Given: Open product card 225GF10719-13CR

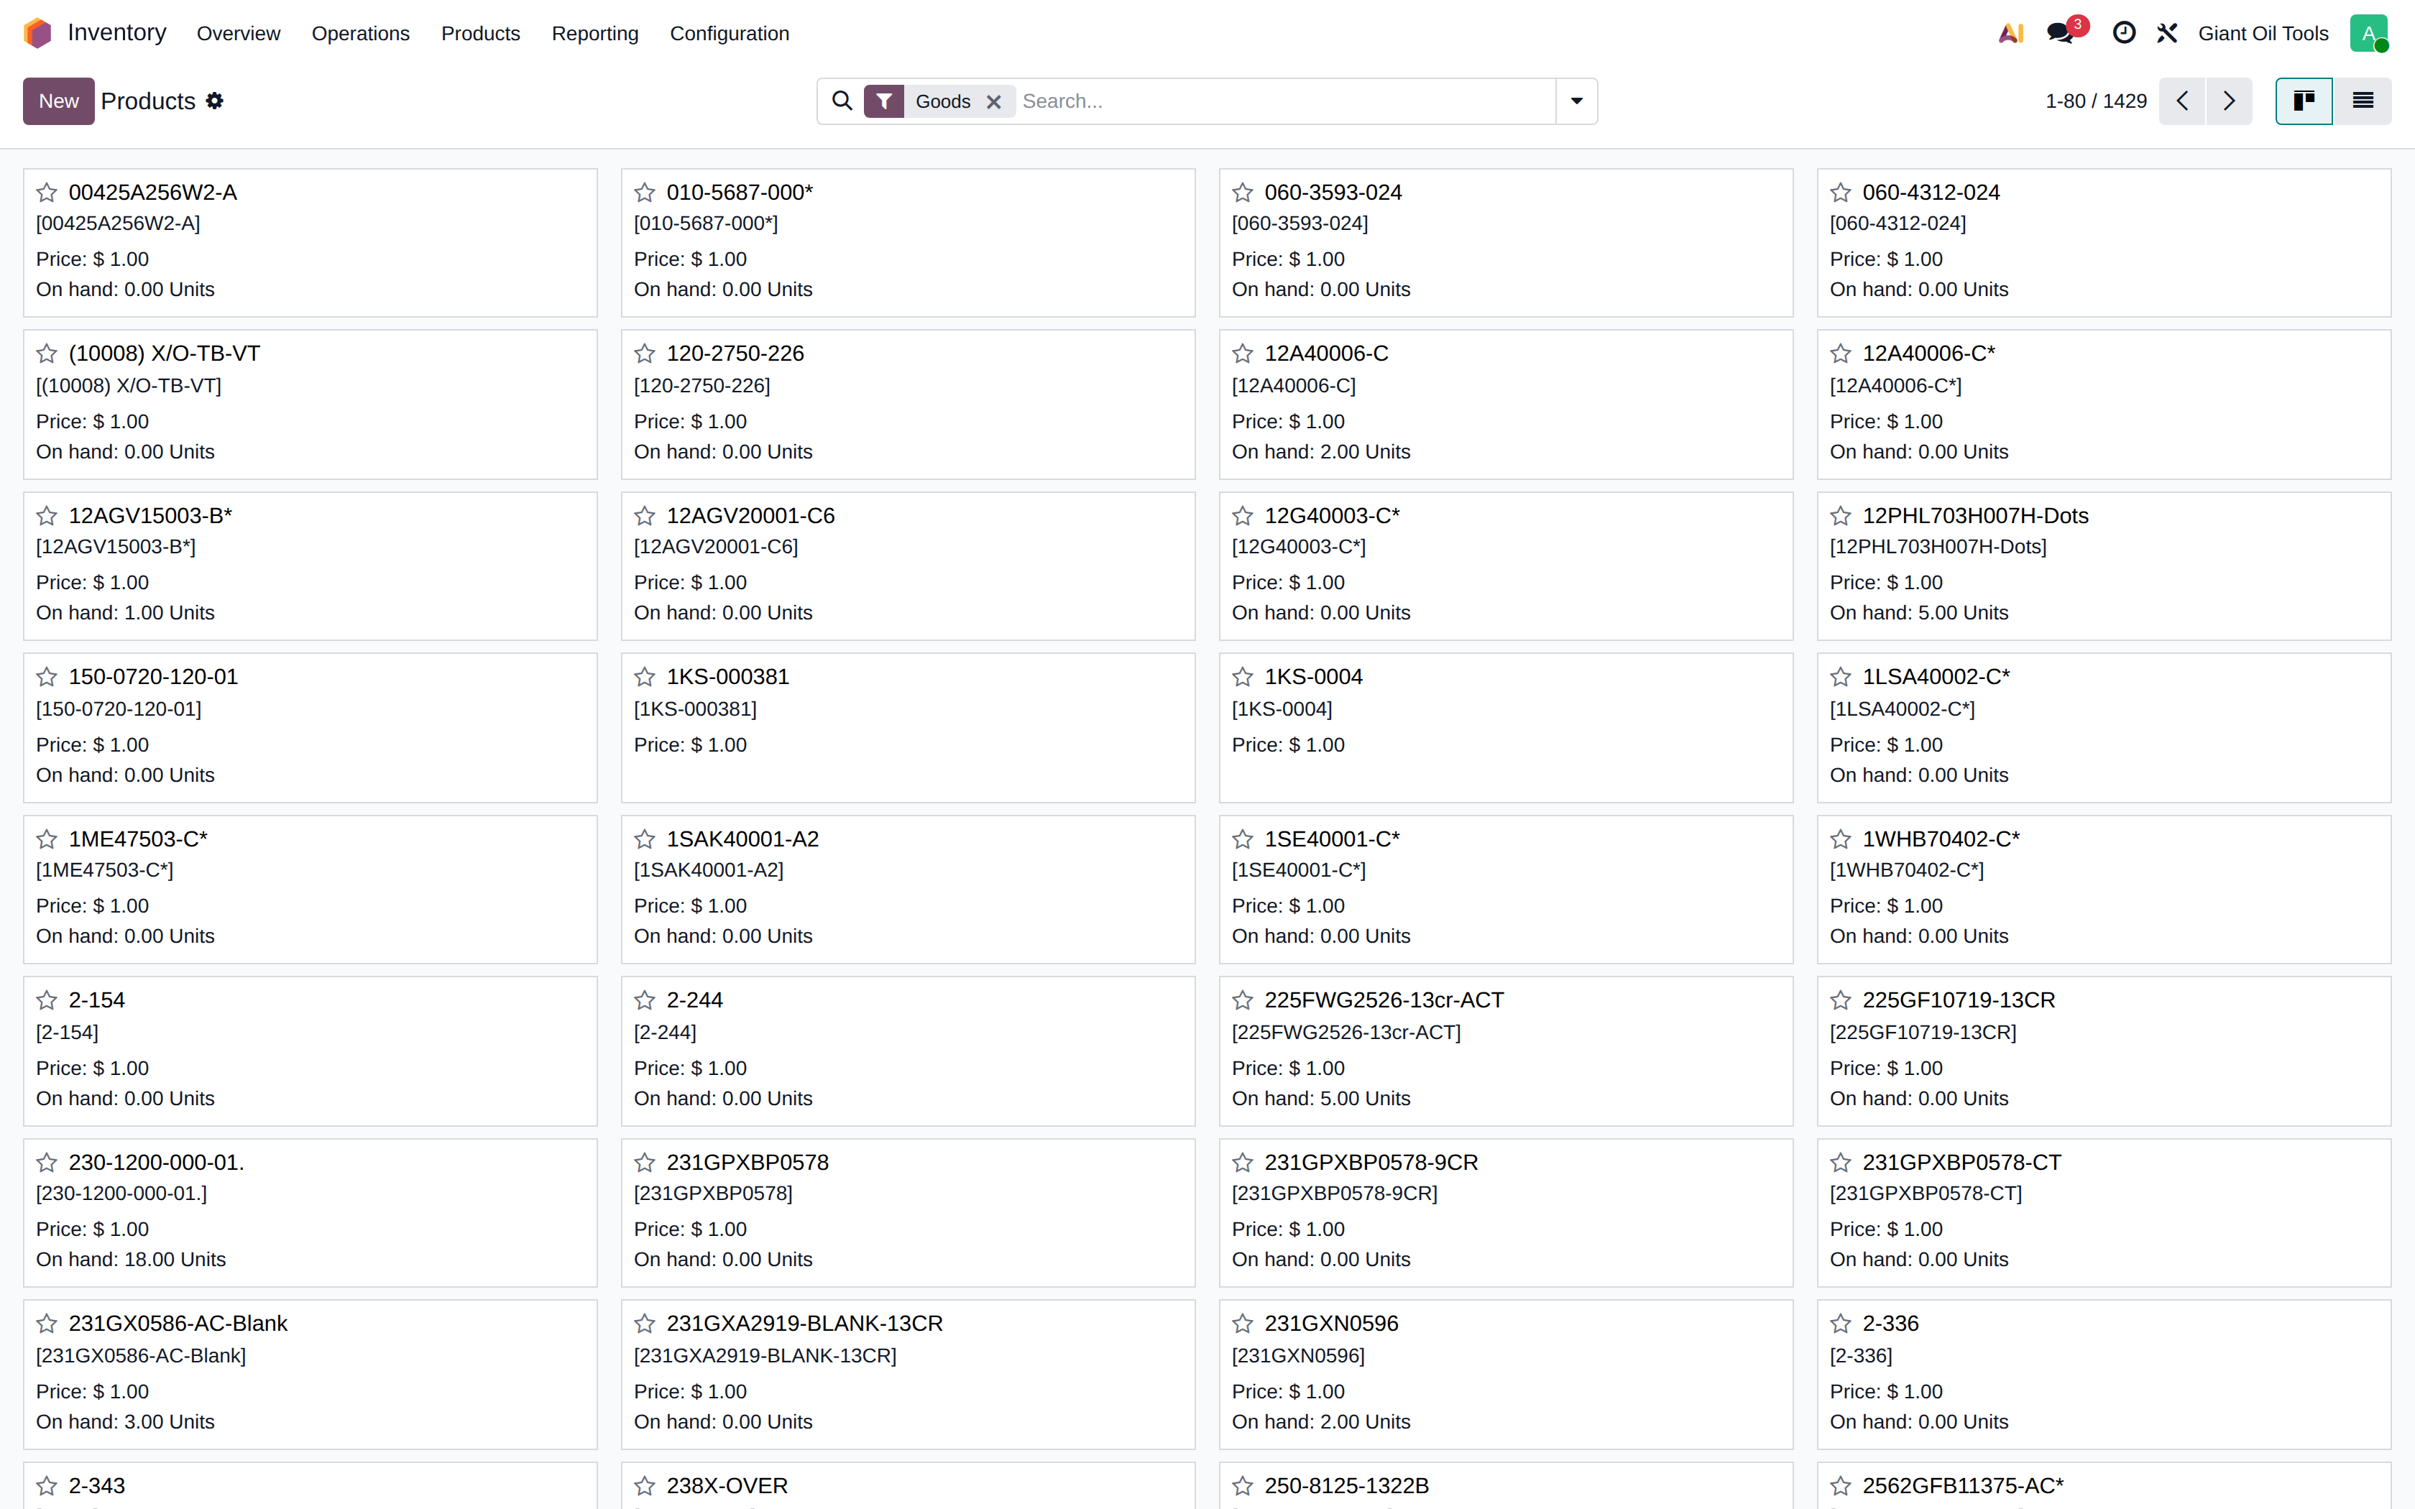Looking at the screenshot, I should [x=2104, y=1051].
